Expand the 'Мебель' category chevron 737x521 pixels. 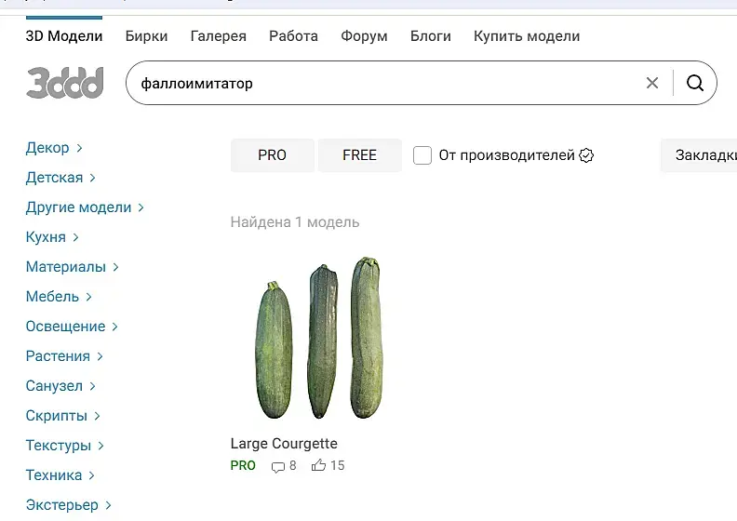coord(88,297)
